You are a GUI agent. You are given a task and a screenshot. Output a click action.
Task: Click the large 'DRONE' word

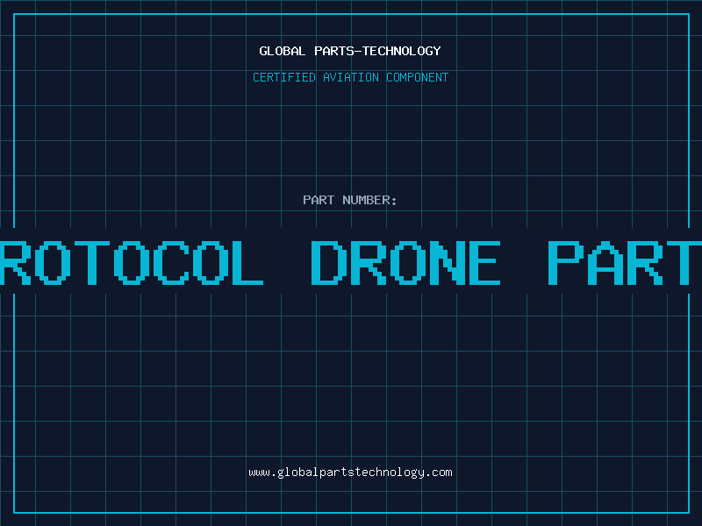point(405,263)
